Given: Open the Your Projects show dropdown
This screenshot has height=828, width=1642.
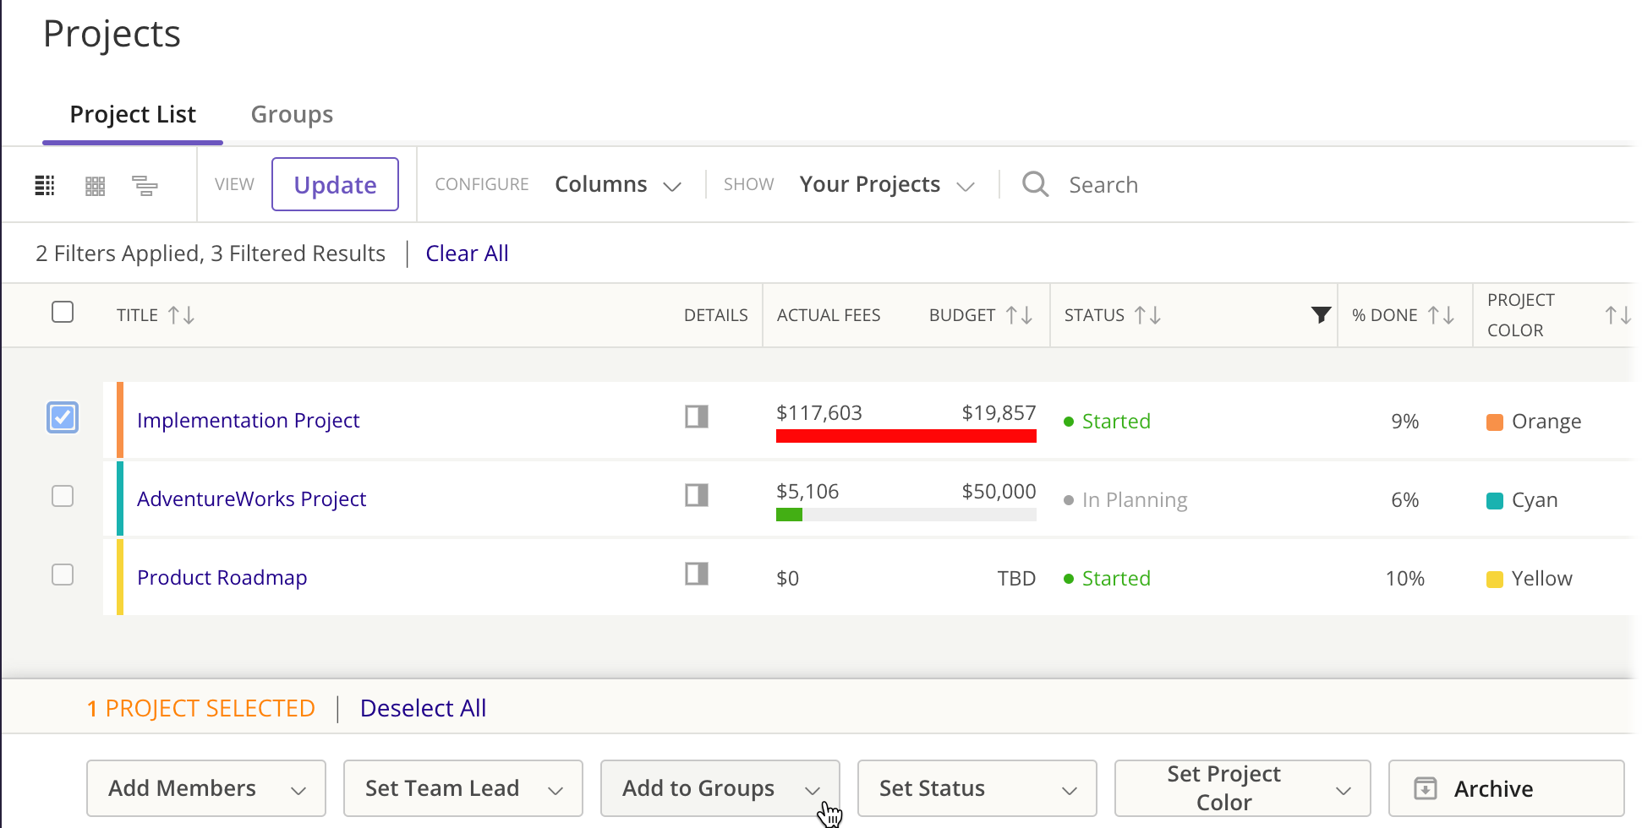Looking at the screenshot, I should pyautogui.click(x=886, y=185).
